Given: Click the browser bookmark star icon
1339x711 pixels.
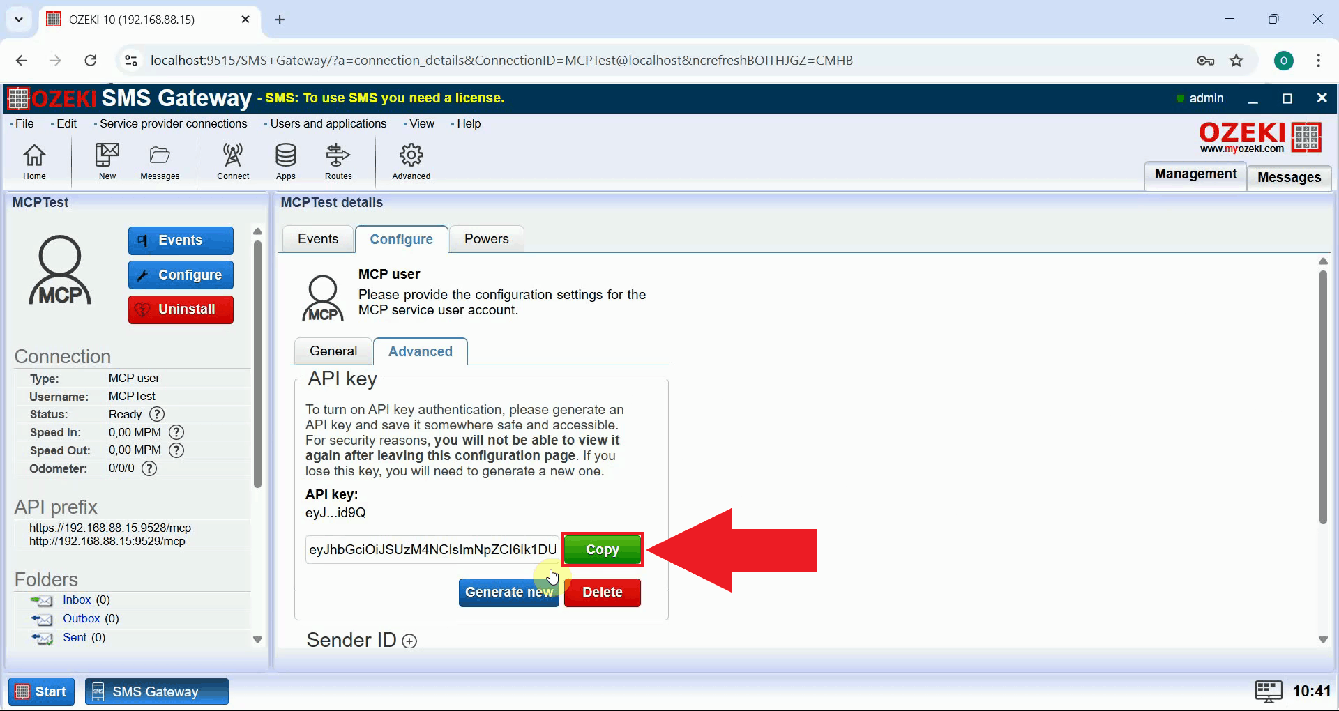Looking at the screenshot, I should coord(1236,60).
